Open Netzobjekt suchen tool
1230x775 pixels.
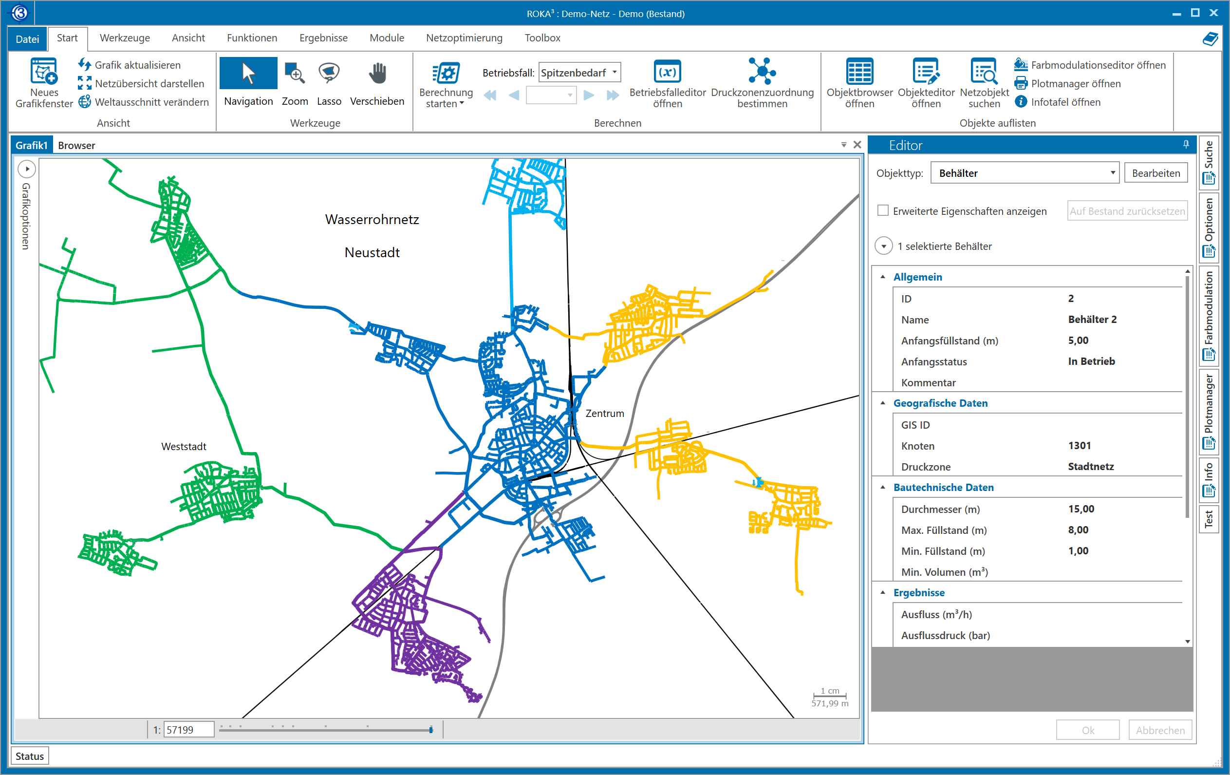984,72
